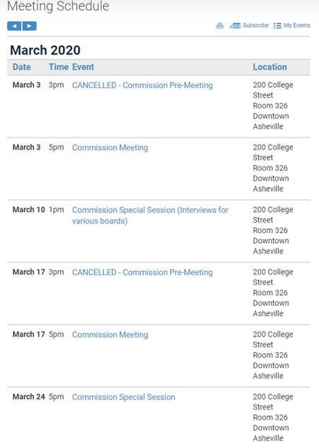Open the March 3 Commission Meeting
The width and height of the screenshot is (319, 448).
coord(110,147)
